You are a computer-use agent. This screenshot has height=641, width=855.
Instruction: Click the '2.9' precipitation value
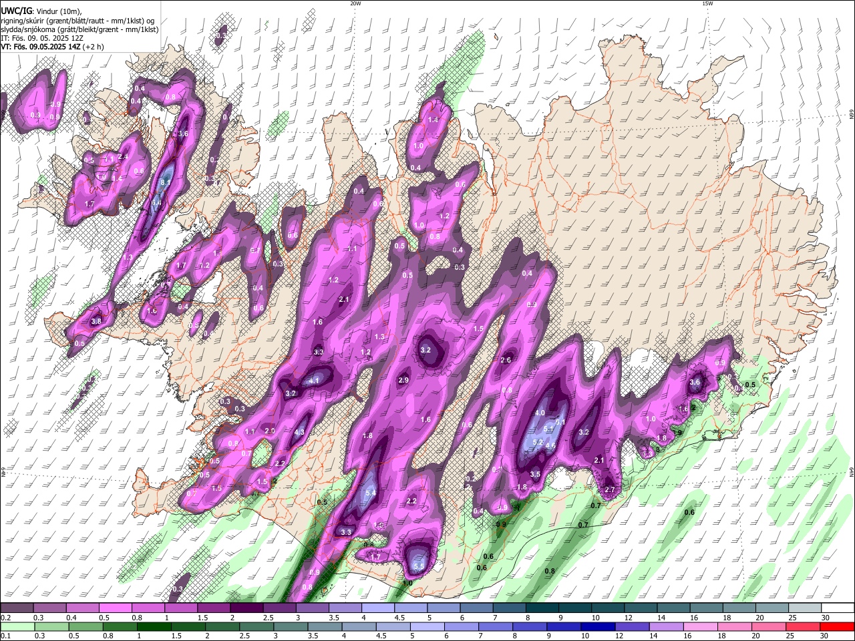403,380
